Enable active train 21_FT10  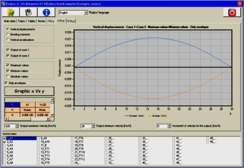pyautogui.click(x=72, y=152)
